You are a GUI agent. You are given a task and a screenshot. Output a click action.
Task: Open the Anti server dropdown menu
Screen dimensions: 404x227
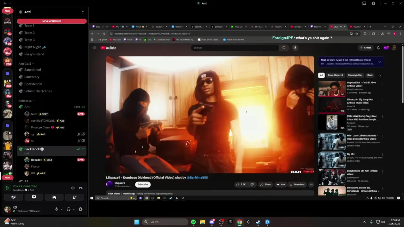[83, 12]
